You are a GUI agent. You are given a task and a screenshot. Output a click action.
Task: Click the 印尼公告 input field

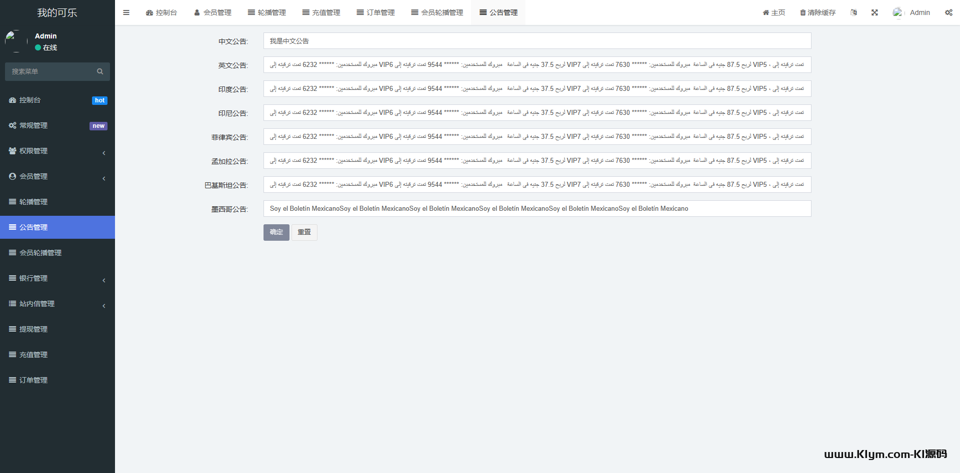(537, 113)
